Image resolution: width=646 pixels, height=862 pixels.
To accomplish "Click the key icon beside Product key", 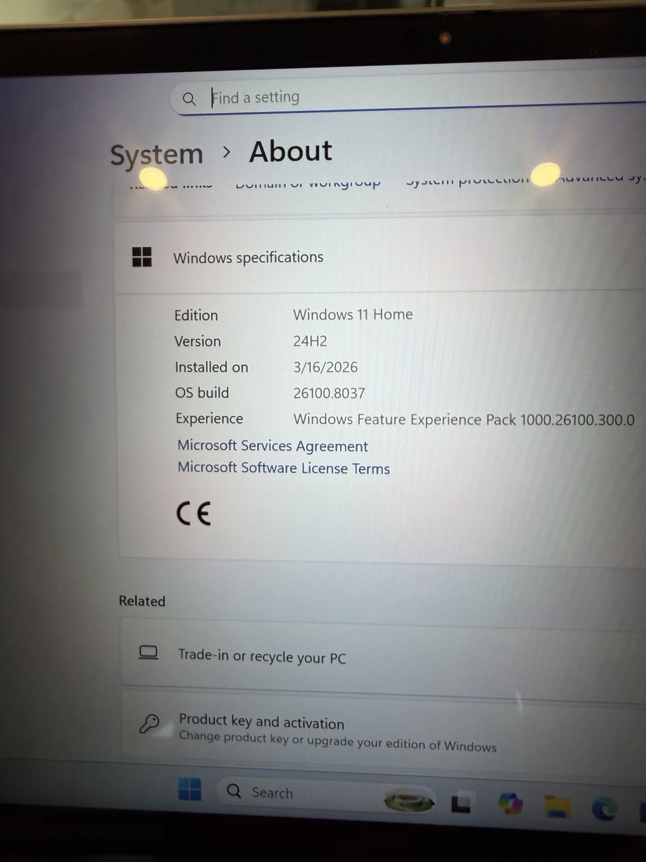I will (149, 724).
